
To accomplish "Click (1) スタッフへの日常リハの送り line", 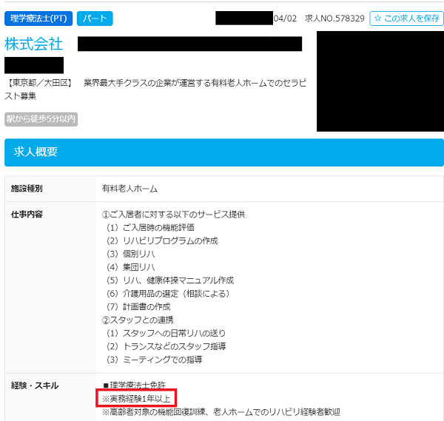I will 166,333.
